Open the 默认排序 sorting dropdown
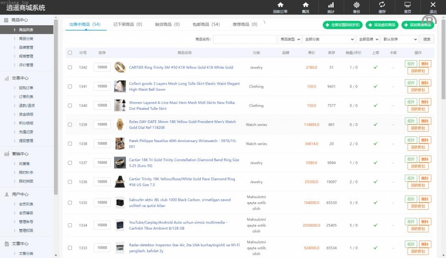 tap(399, 39)
